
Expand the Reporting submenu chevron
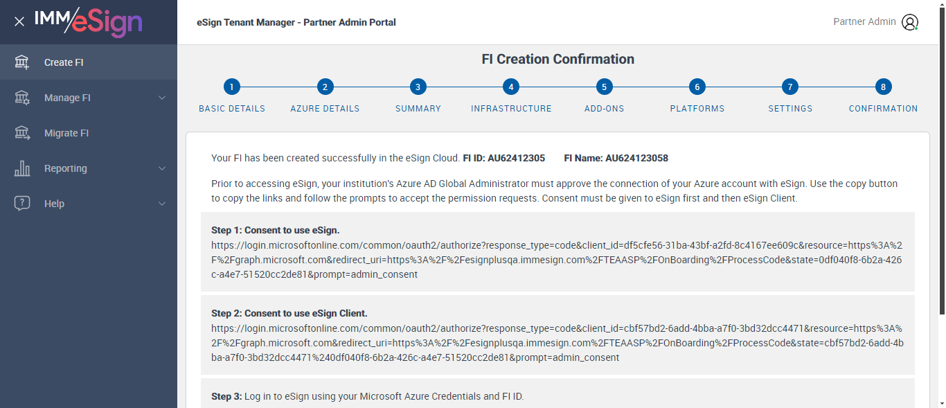coord(162,168)
